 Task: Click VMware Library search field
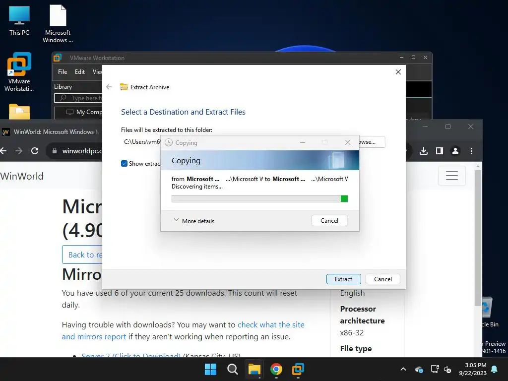click(78, 98)
